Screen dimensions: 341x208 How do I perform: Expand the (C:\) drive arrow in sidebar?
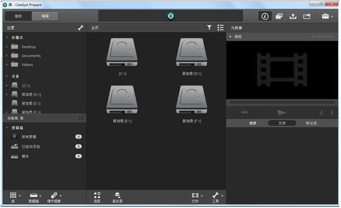click(x=7, y=86)
